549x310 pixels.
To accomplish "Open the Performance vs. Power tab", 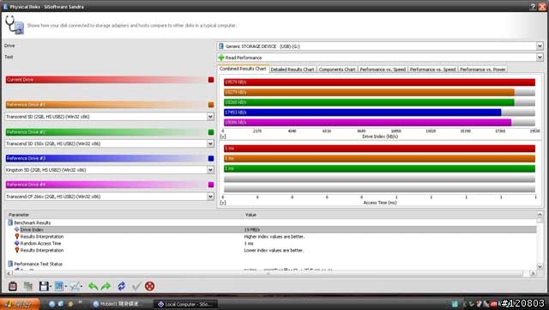I will tap(482, 70).
